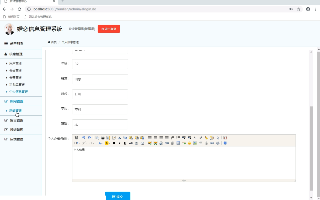Insert a map icon in editor
Image resolution: width=320 pixels, height=200 pixels.
tap(195, 143)
